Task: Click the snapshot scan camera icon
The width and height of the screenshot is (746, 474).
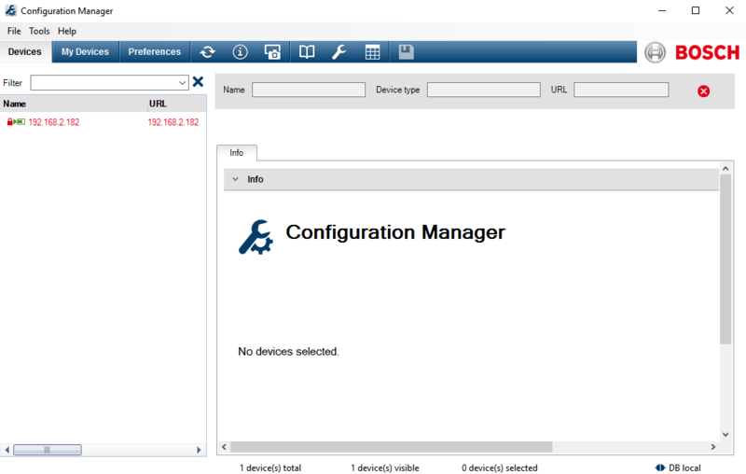Action: pos(272,52)
